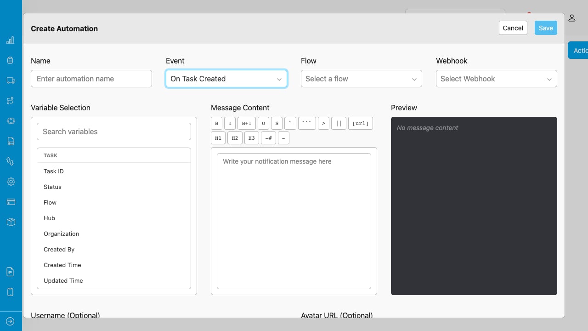This screenshot has height=331, width=588.
Task: Open the document sheet sidebar icon
Action: point(11,141)
